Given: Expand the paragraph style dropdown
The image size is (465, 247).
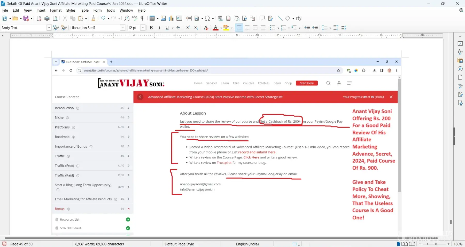Looking at the screenshot, I should pos(49,28).
